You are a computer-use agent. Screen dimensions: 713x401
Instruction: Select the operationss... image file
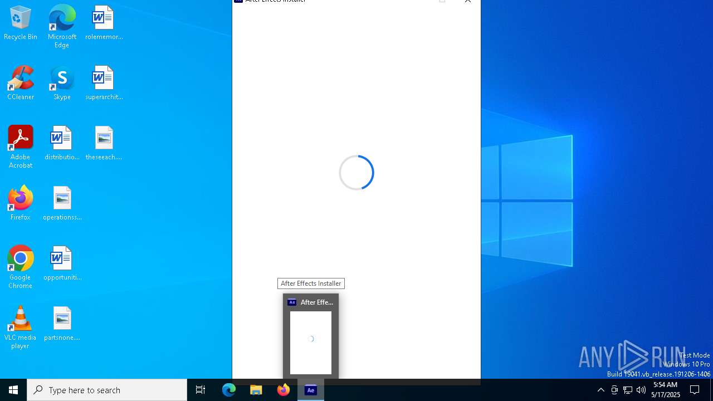(x=62, y=204)
